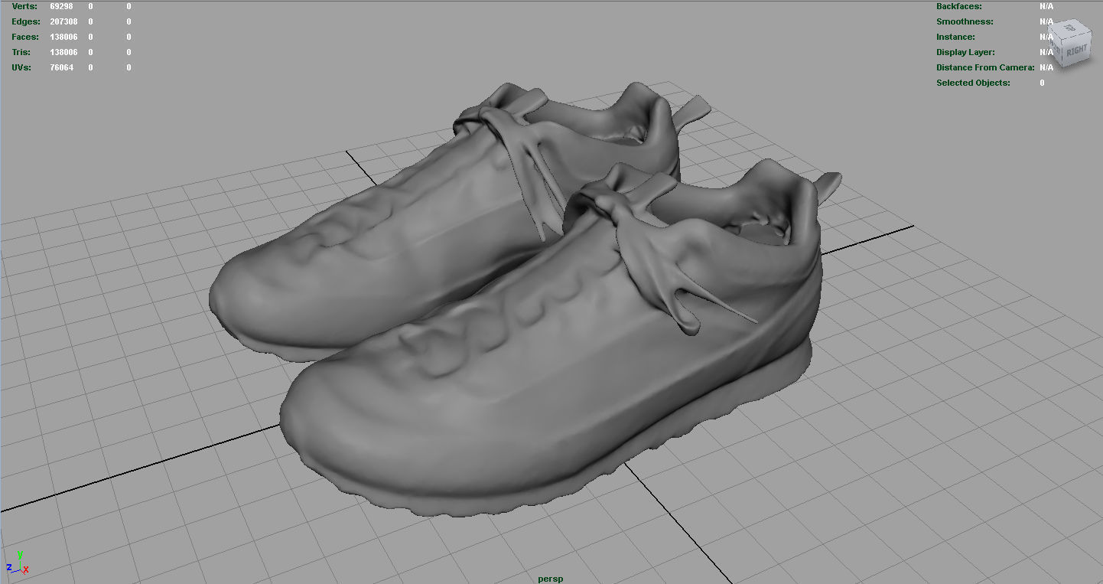Image resolution: width=1103 pixels, height=584 pixels.
Task: Click the Distance From Camera: label
Action: (x=985, y=67)
